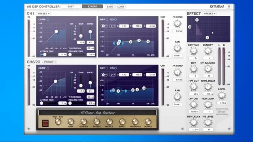253x142 pixels.
Task: Select EQ band 2 node in CH1 graph
Action: [x=131, y=42]
